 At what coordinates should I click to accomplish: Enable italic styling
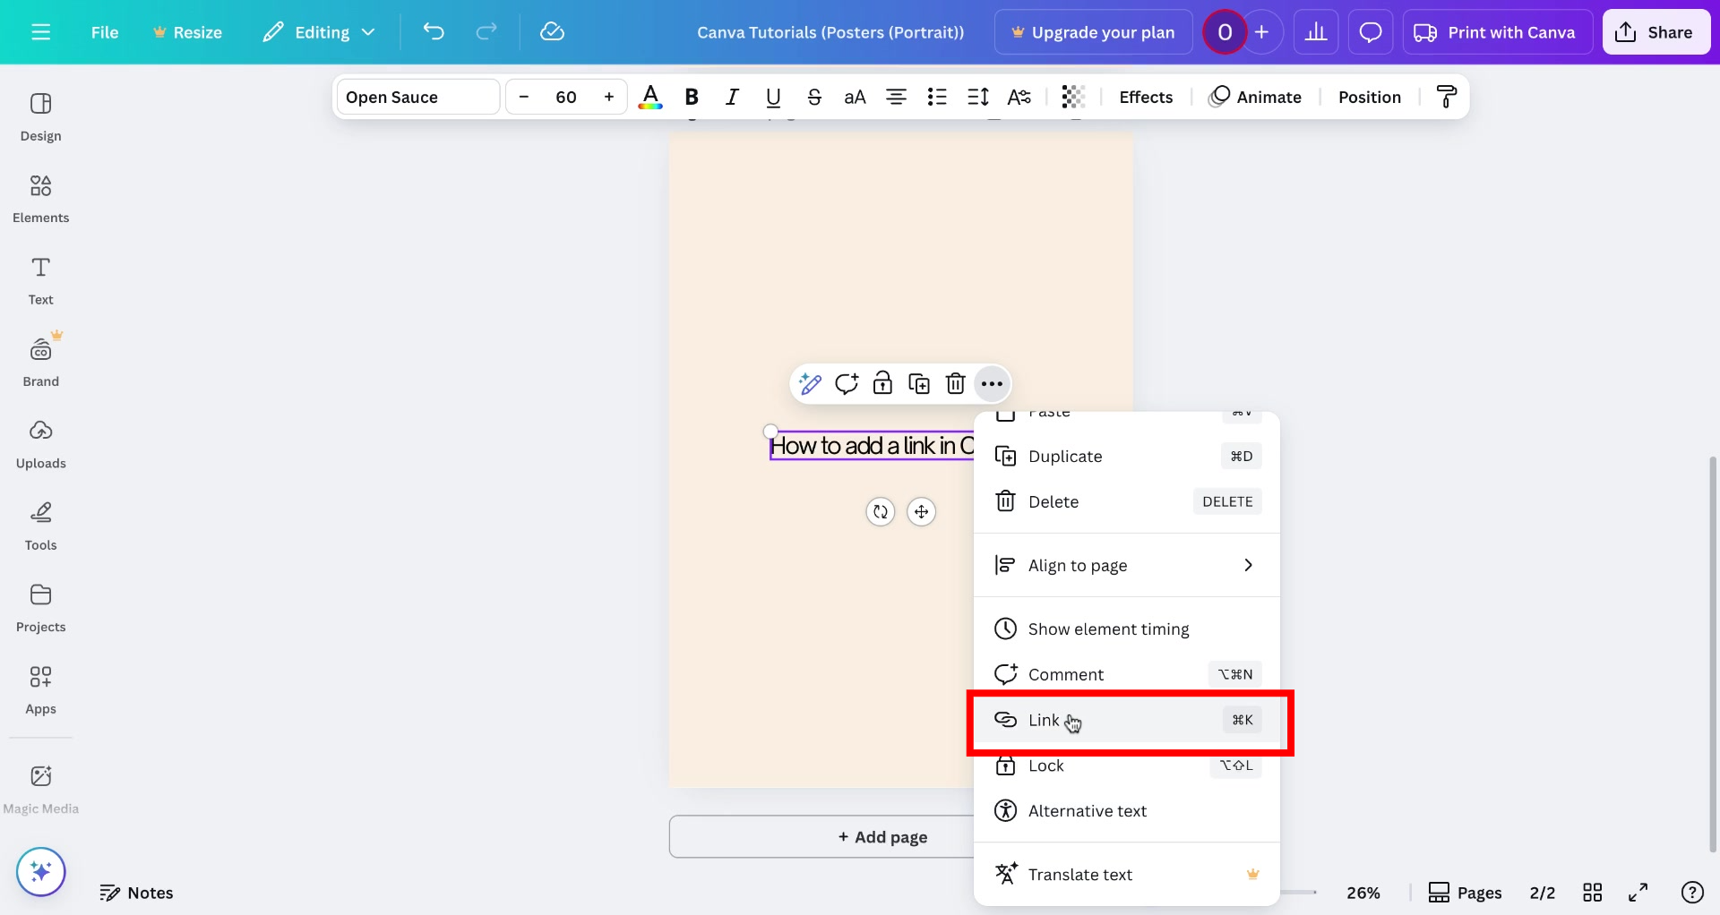[732, 97]
